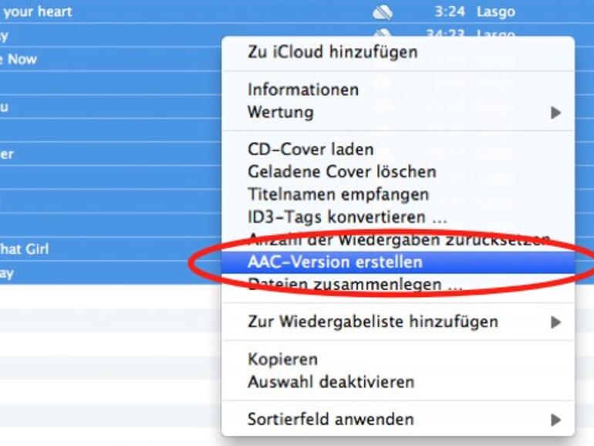Choose 'Auswahl deaktivieren'
The image size is (594, 446).
(x=398, y=382)
